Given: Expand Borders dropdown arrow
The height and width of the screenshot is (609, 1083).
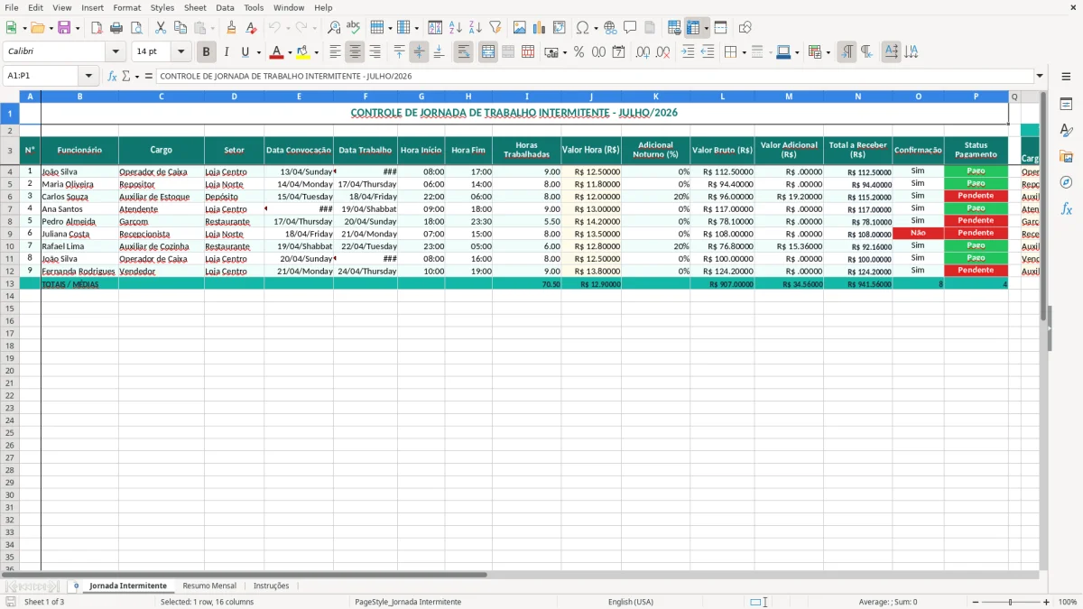Looking at the screenshot, I should coord(744,52).
